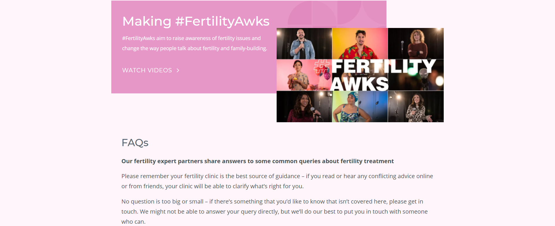
Task: Click the WATCH VIDEOS link
Action: pos(147,70)
